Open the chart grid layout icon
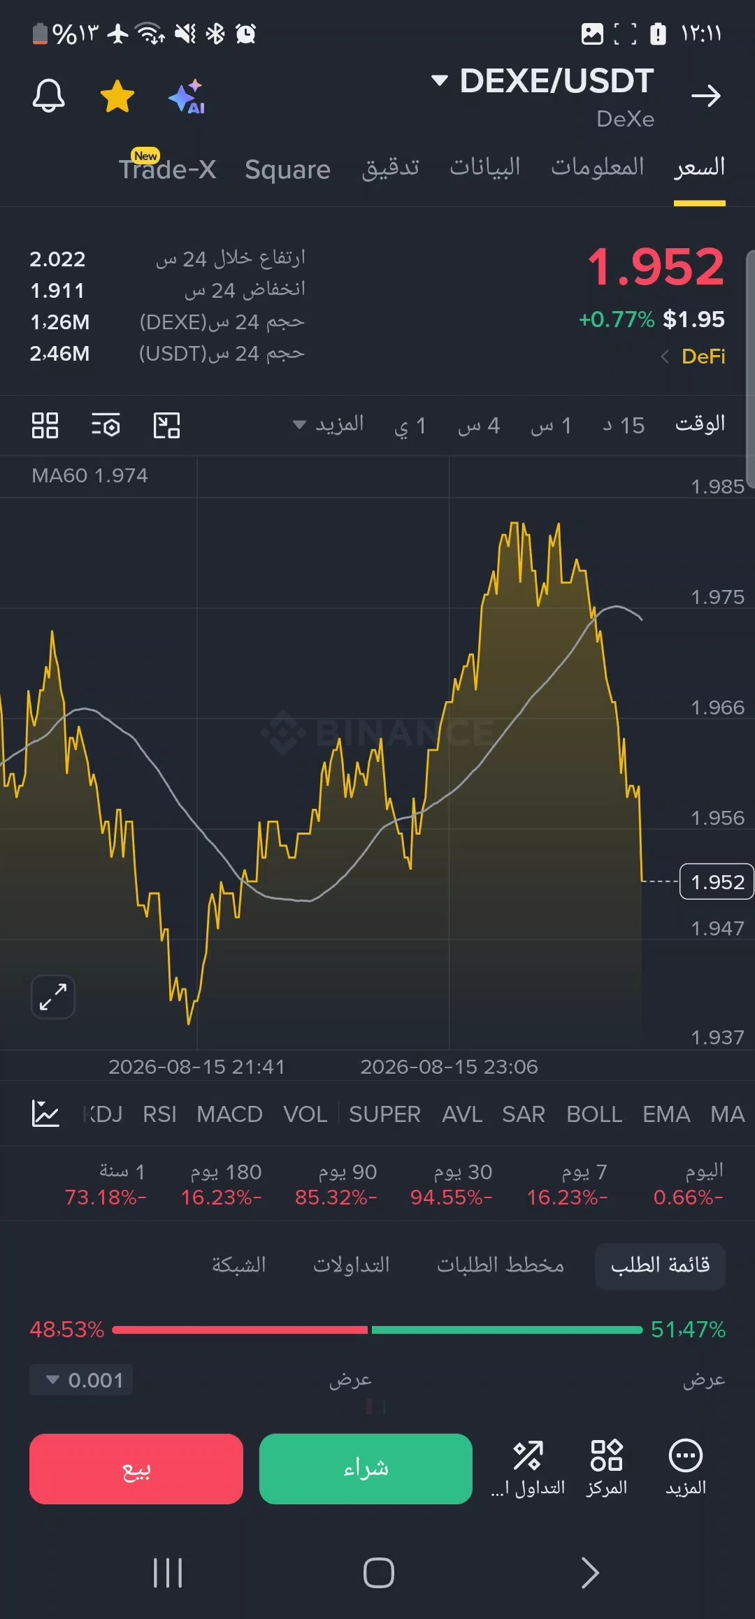The image size is (755, 1619). coord(45,425)
